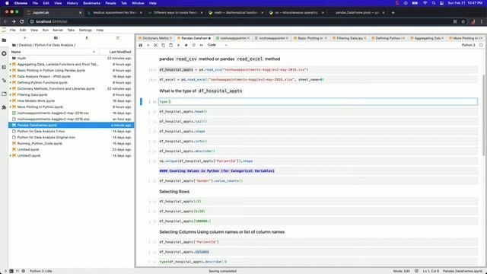This screenshot has width=487, height=274.
Task: Open the JupyterLab Settings menu
Action: (85, 30)
